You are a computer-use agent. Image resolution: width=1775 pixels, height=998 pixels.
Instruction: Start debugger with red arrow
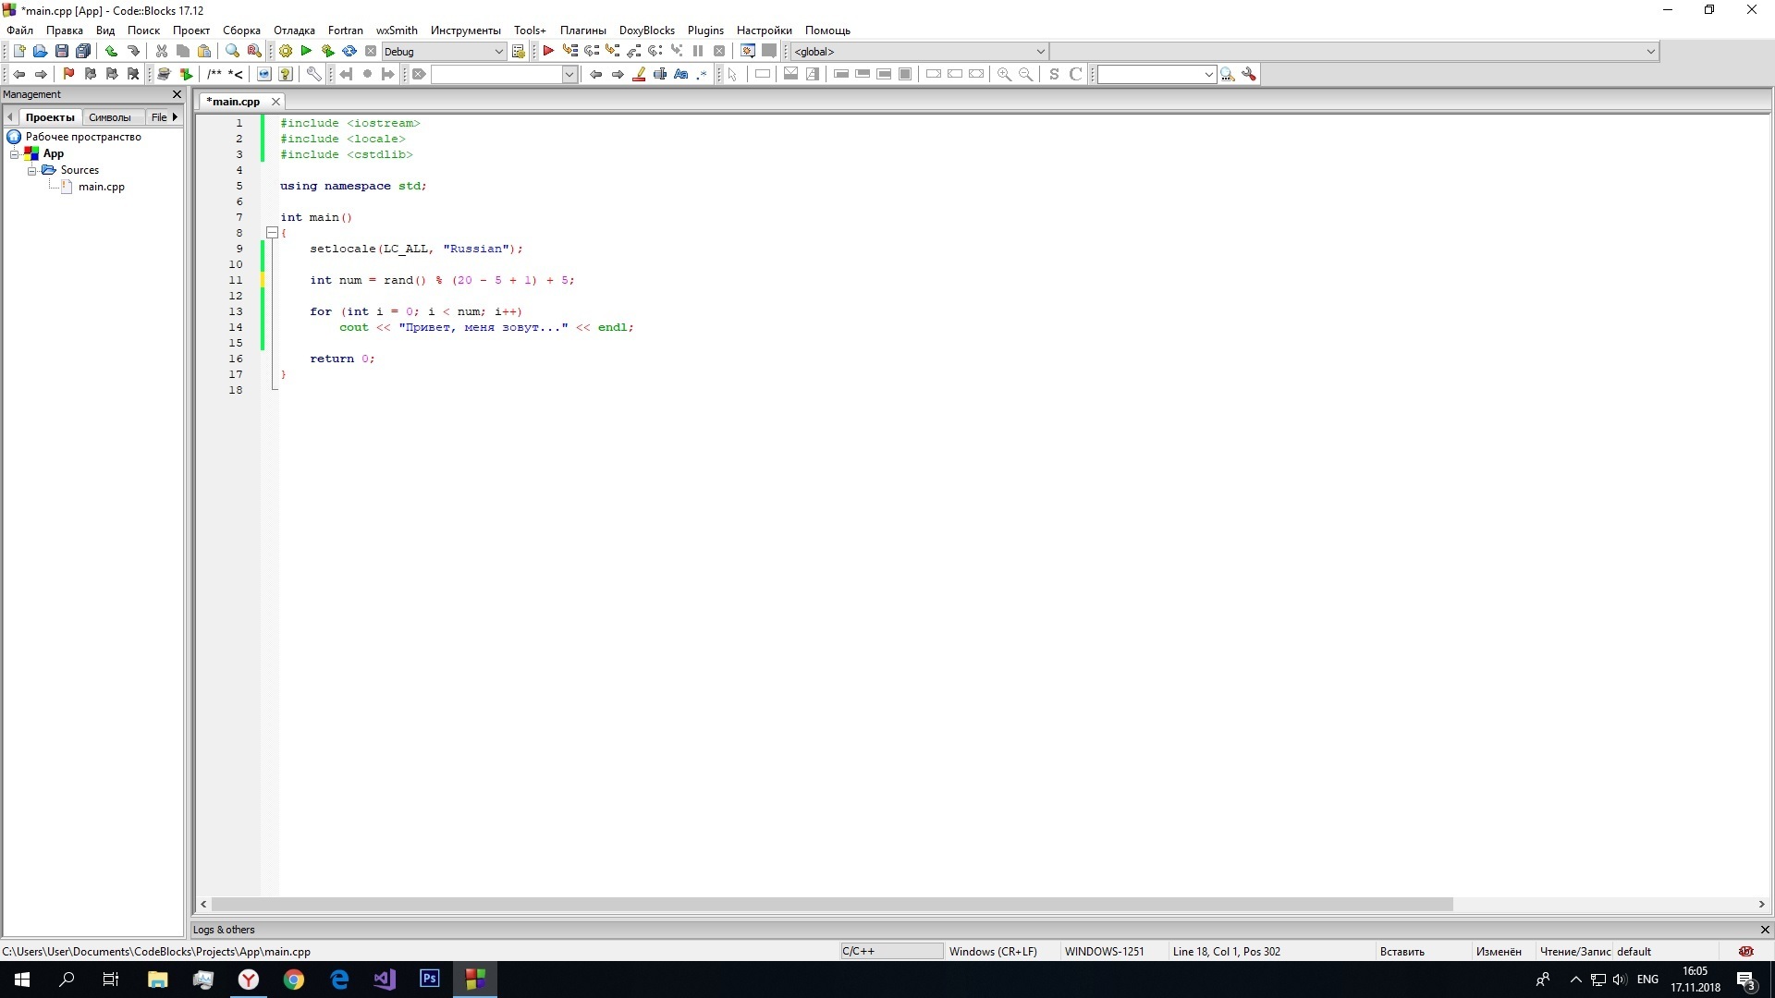click(548, 52)
